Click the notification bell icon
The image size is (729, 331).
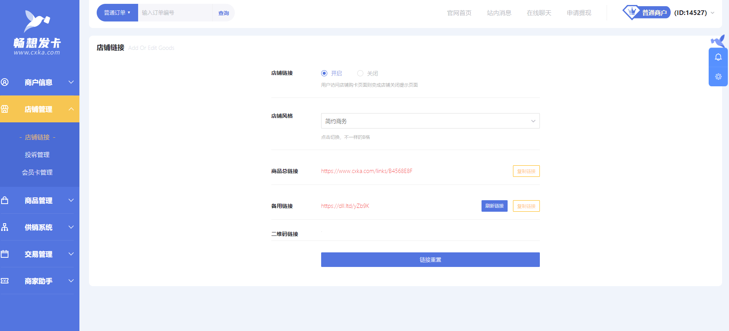pos(718,58)
